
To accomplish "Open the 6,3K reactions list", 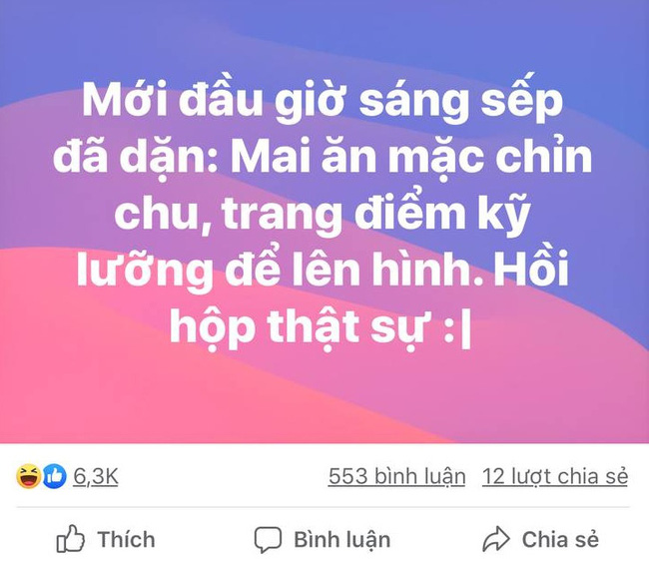I will (96, 476).
